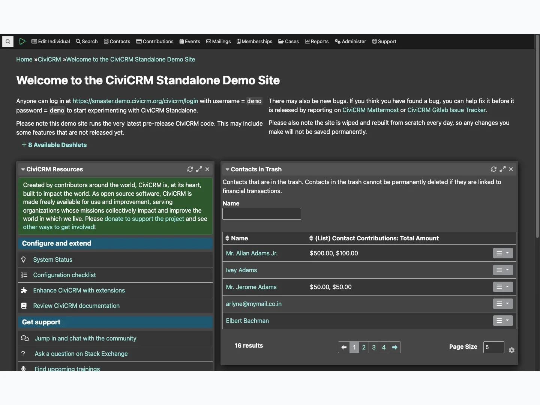Click the page vertical scrollbar
This screenshot has width=540, height=405.
point(537,136)
